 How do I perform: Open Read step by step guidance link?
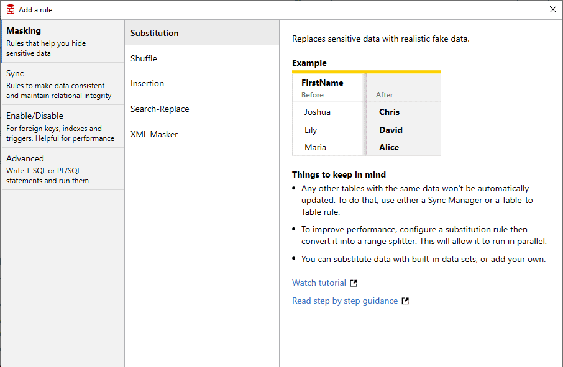[x=344, y=301]
